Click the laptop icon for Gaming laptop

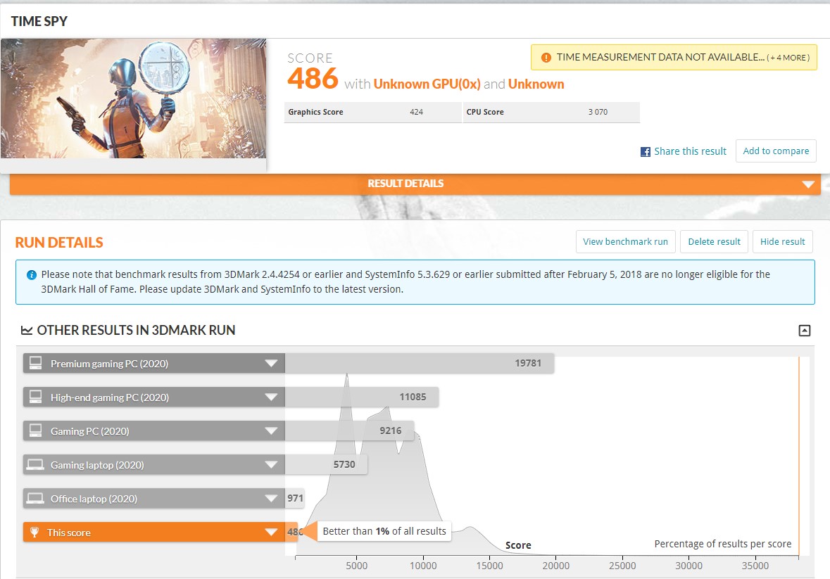35,465
